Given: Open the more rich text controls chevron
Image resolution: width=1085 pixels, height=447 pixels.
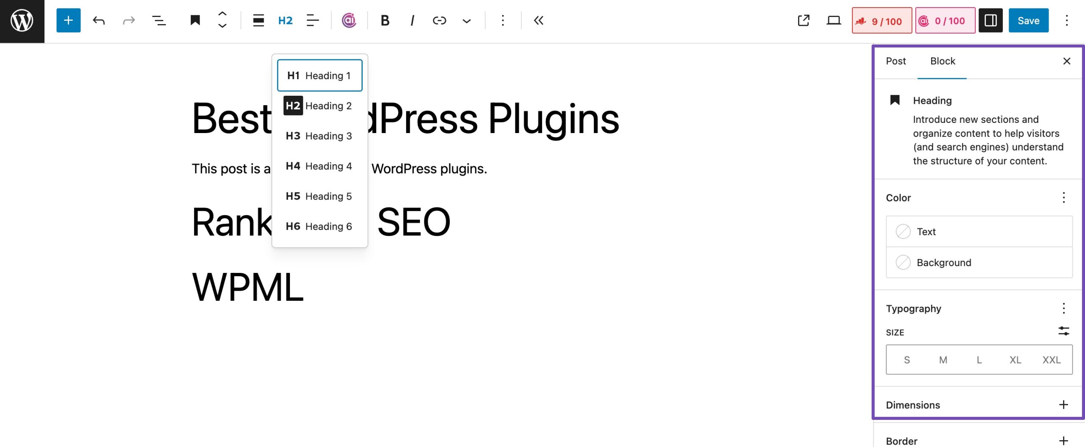Looking at the screenshot, I should pos(466,20).
